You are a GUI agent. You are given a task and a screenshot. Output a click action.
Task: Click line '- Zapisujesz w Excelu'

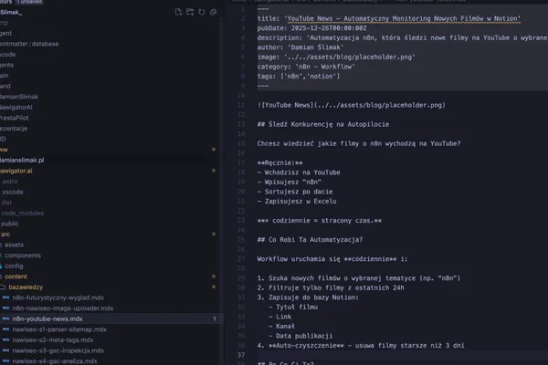click(296, 201)
